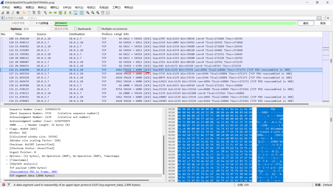333x187 pixels.
Task: Click the 查找 search button
Action: 305,23
